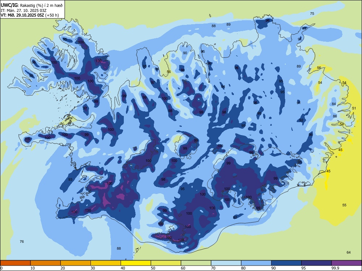Click the '30' legend scale label
362x271 pixels.
93,268
